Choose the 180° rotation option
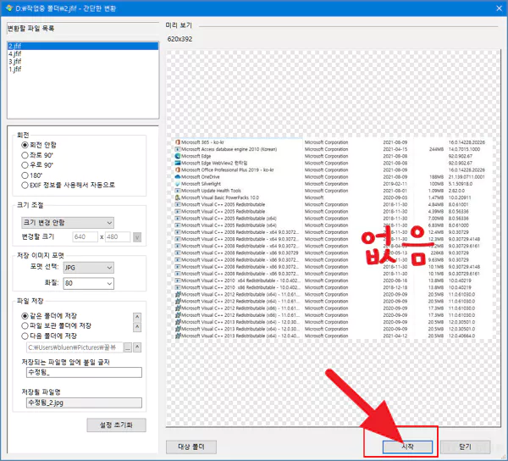508x461 pixels. pos(32,175)
